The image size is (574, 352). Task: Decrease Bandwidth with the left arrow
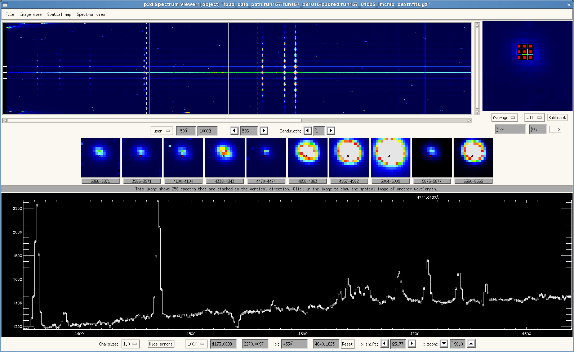308,131
